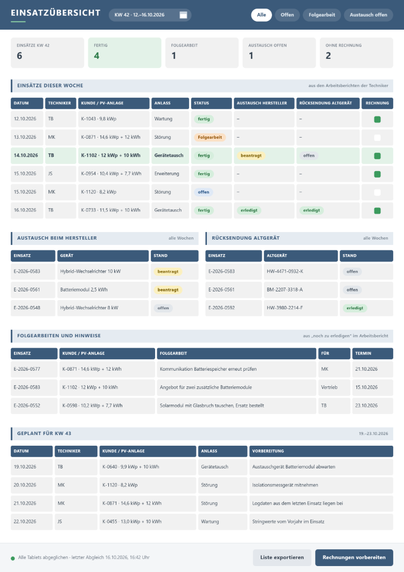This screenshot has height=572, width=404.
Task: Open Einsatz E-2026-0577 in Folgearbeiten
Action: point(34,369)
